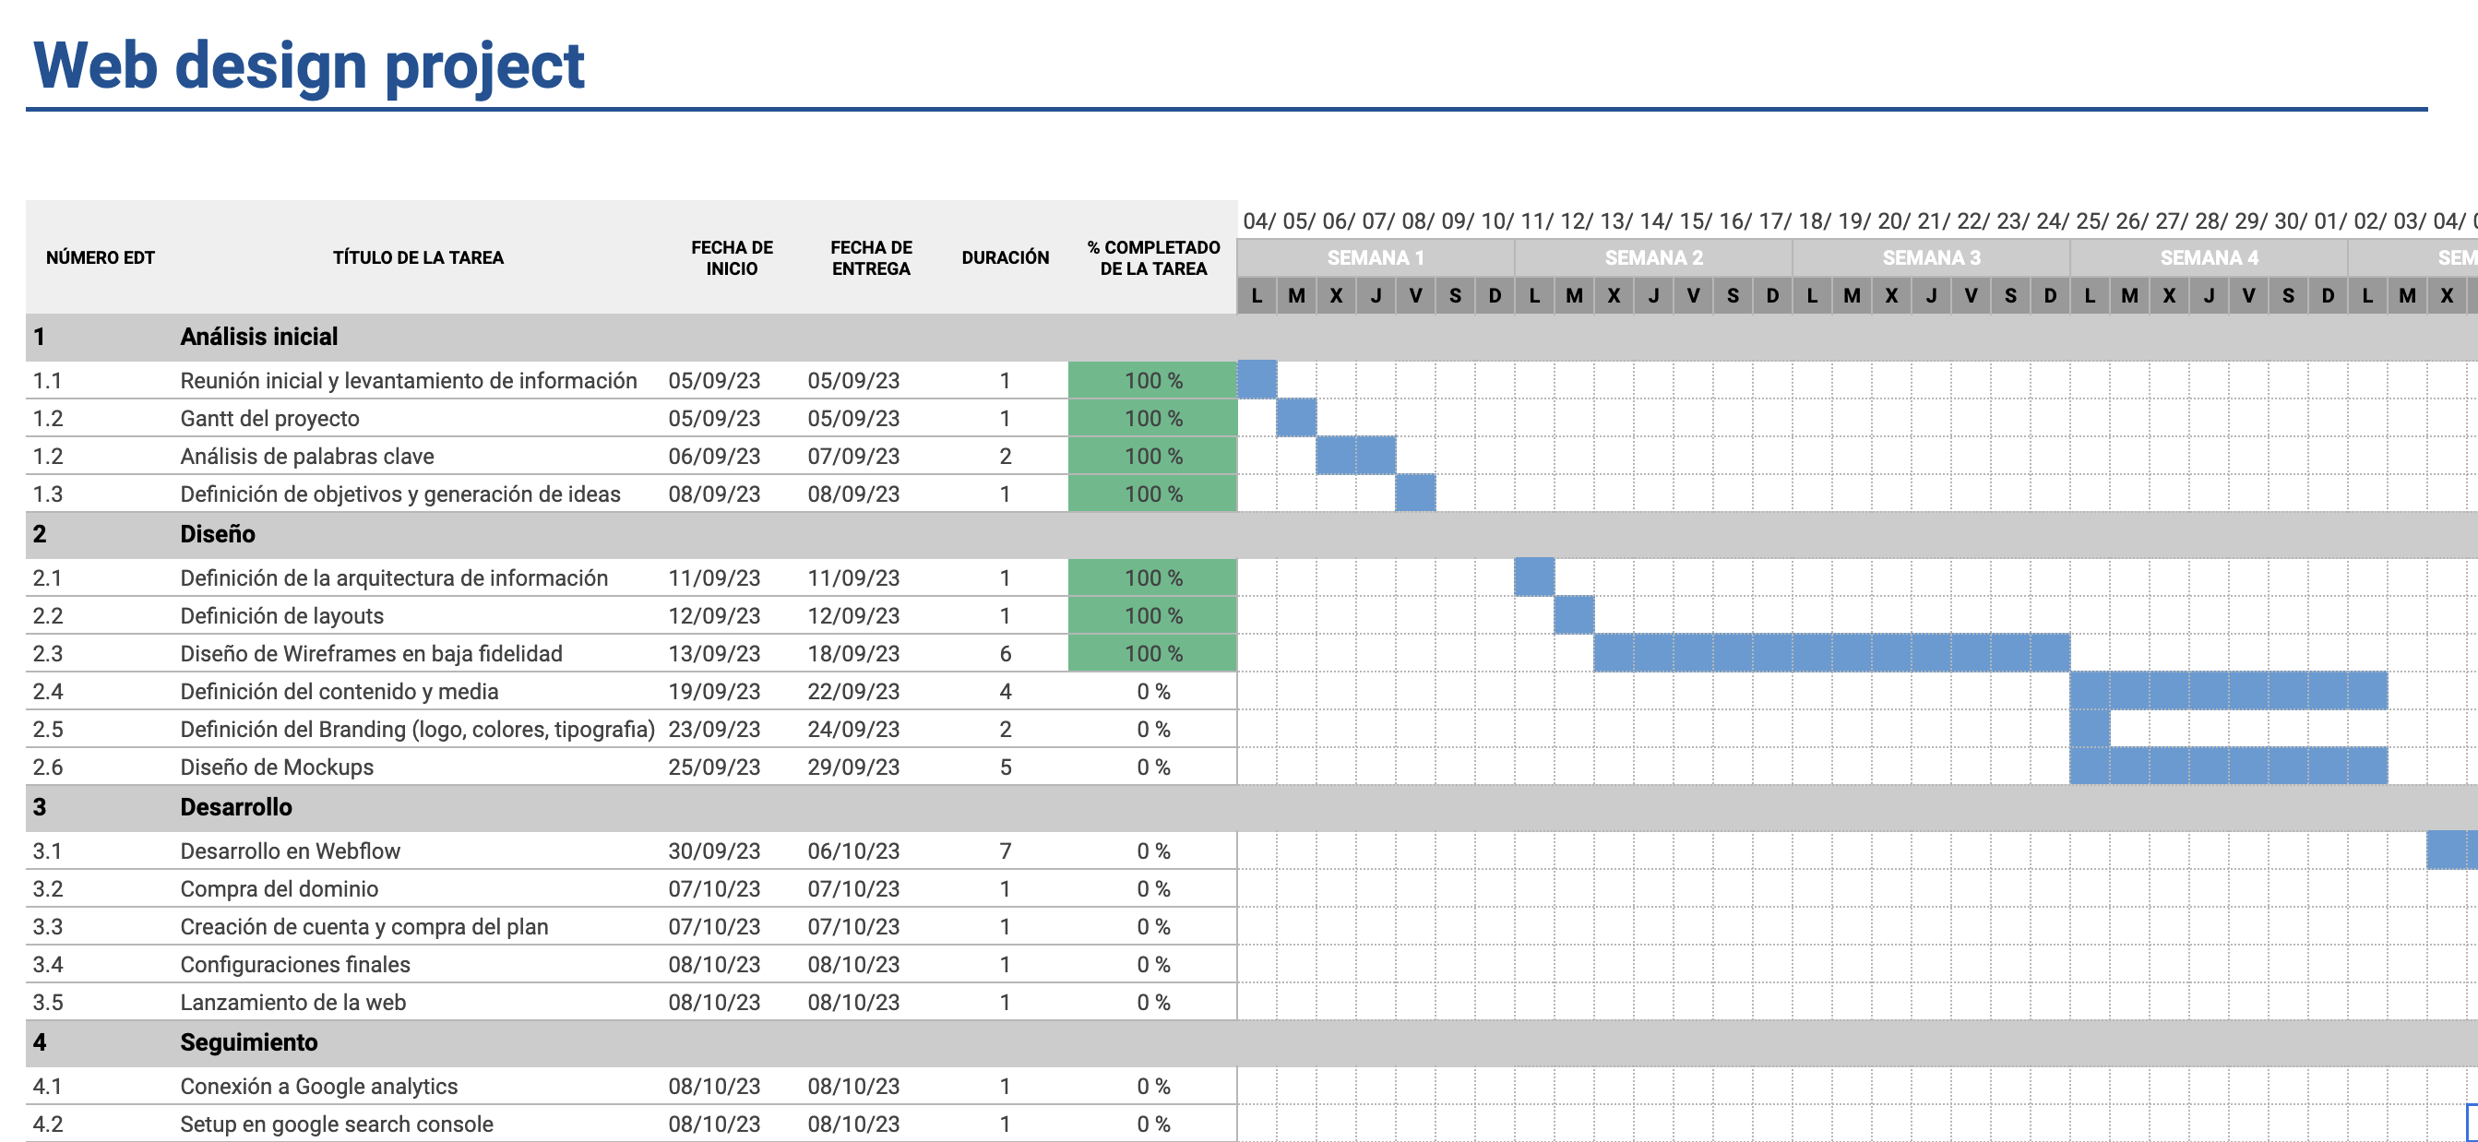Click 'Definición del contenido y media' cell
This screenshot has width=2478, height=1142.
339,692
